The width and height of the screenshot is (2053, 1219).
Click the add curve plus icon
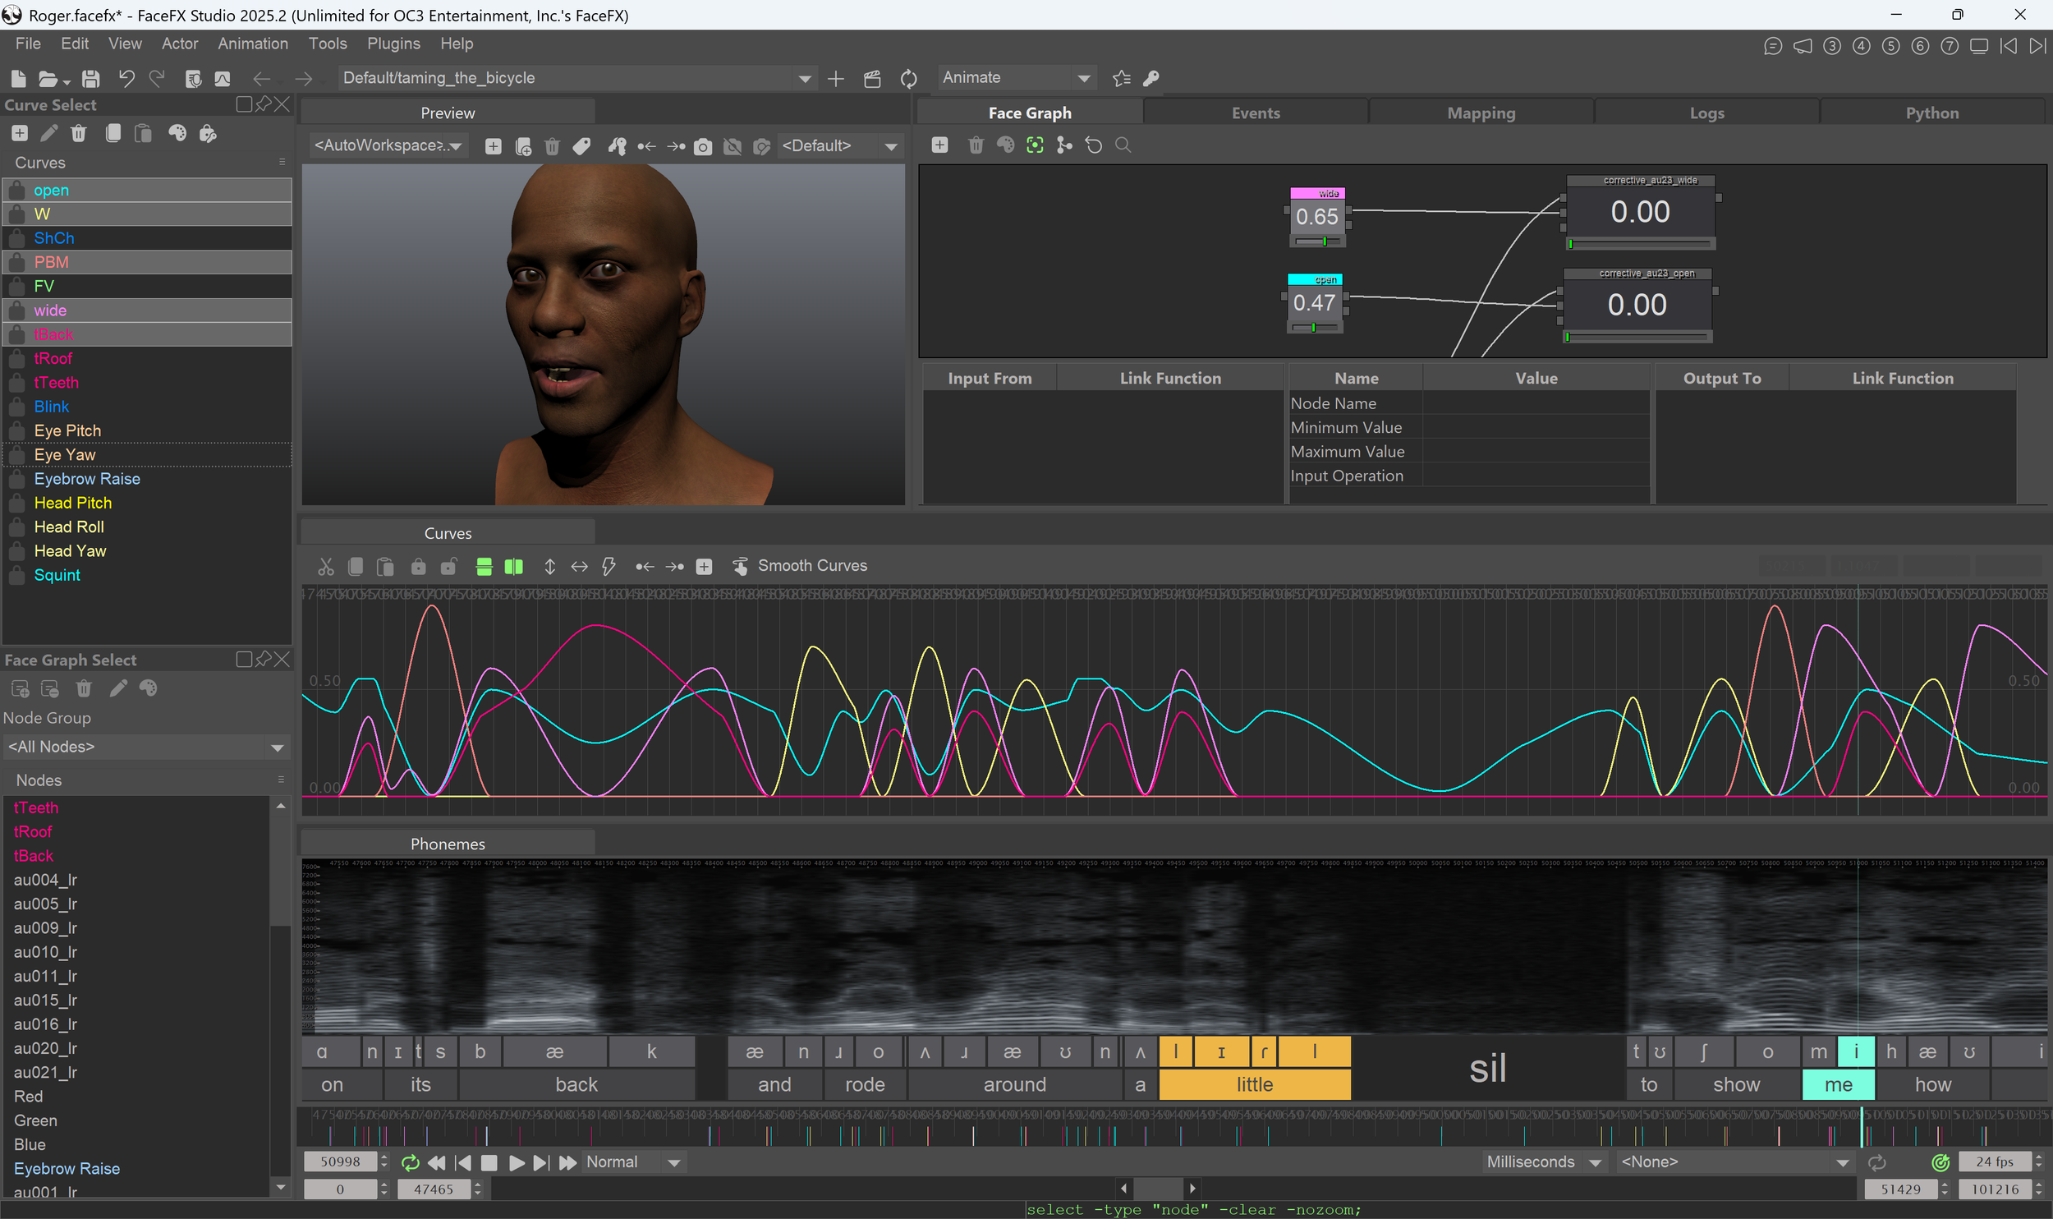(20, 134)
